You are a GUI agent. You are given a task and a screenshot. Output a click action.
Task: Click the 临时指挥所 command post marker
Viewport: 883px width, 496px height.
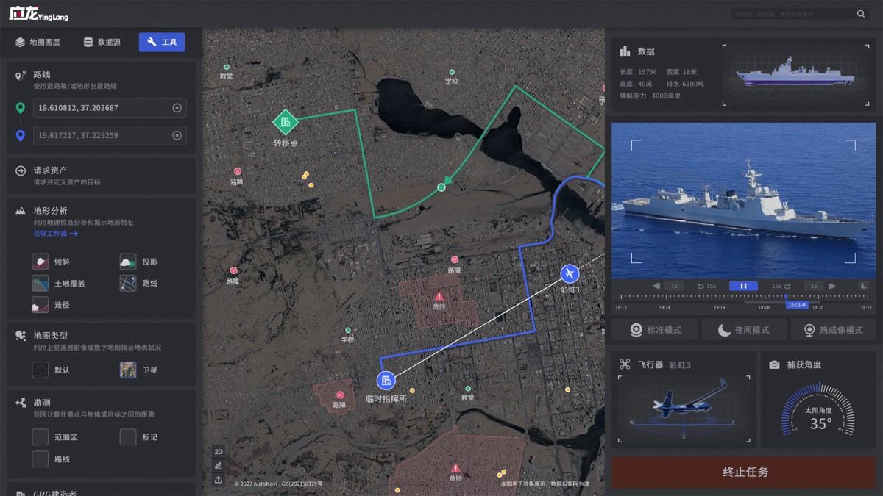tap(386, 381)
